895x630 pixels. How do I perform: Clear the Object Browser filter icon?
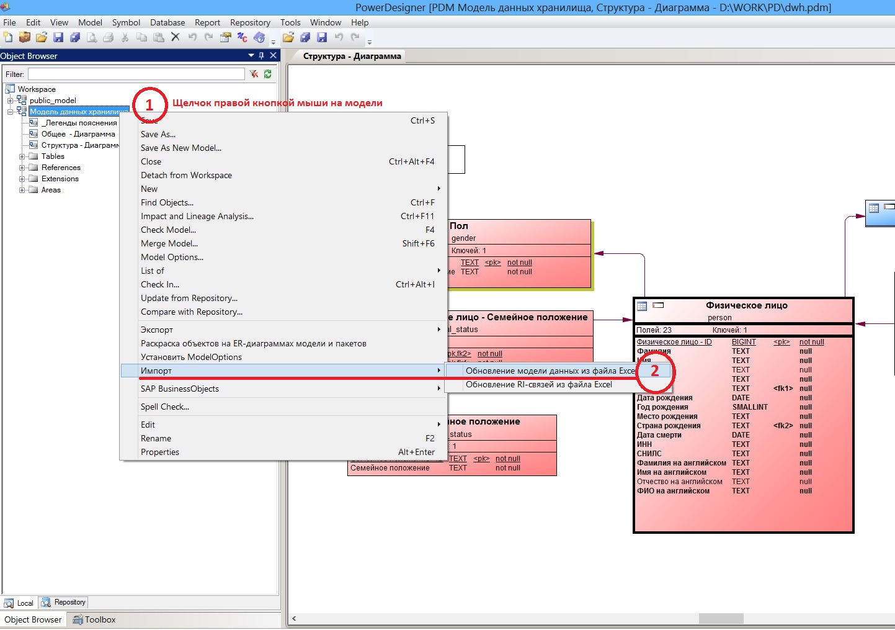click(254, 74)
